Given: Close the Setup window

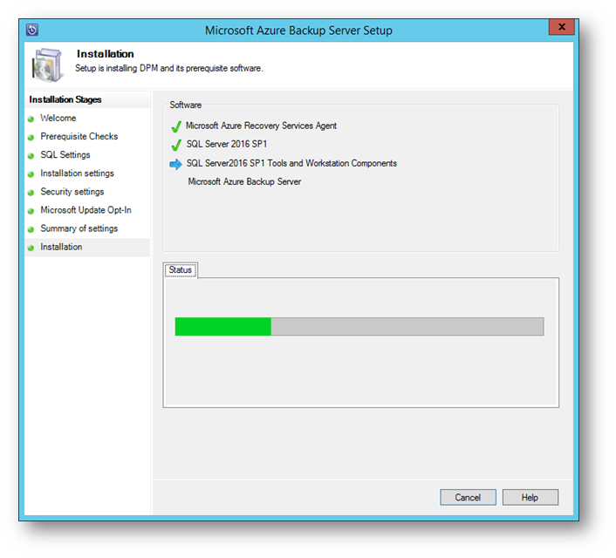Looking at the screenshot, I should pos(562,27).
